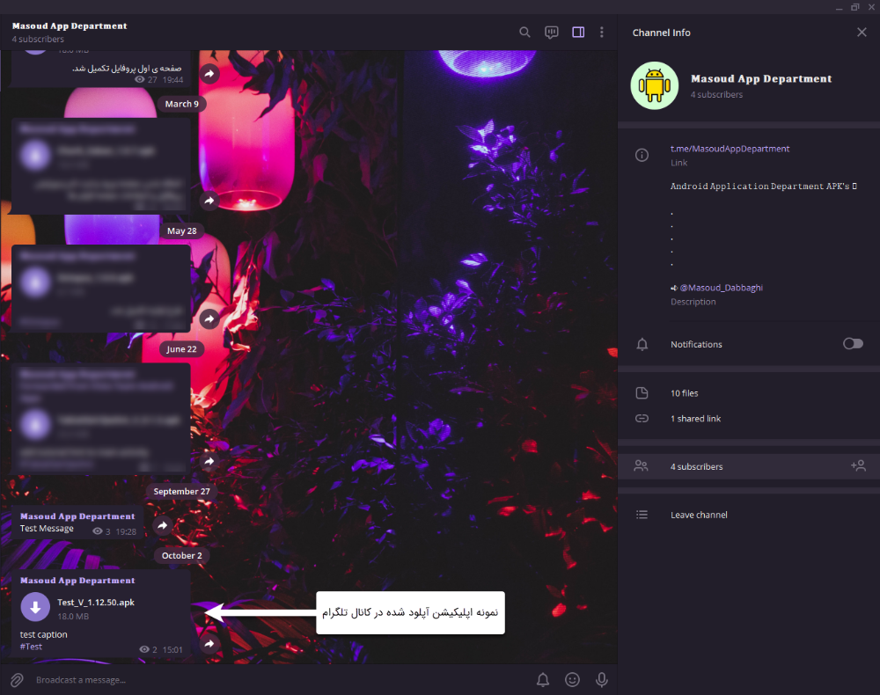Open the 4 subscribers list in Channel Info
The height and width of the screenshot is (695, 880).
tap(749, 466)
